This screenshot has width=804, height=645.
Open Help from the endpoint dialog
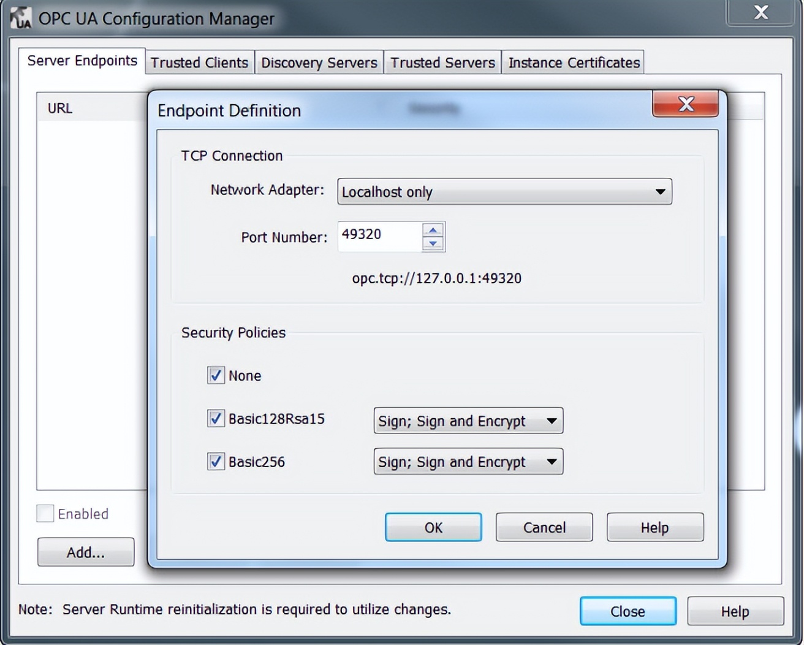(x=654, y=527)
